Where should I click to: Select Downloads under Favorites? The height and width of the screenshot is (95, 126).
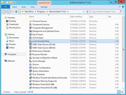(x=12, y=24)
